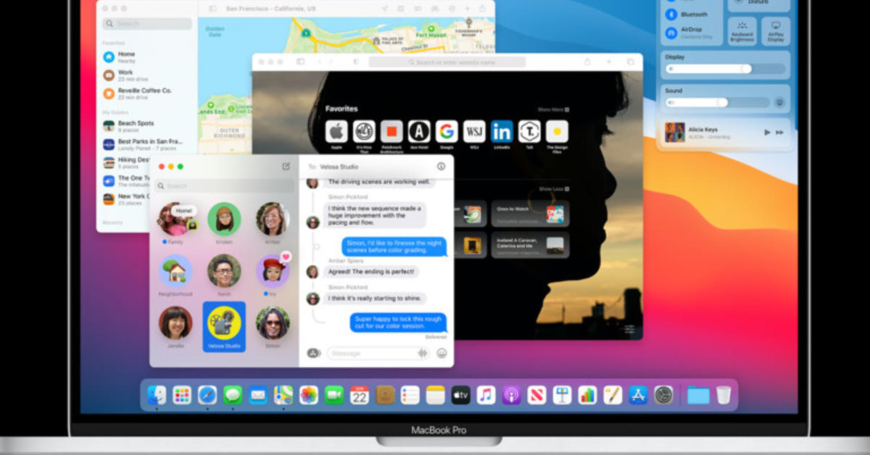Show Safari tab overview

[630, 62]
